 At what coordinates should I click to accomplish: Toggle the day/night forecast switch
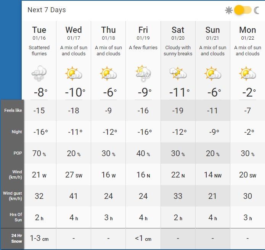click(x=243, y=10)
